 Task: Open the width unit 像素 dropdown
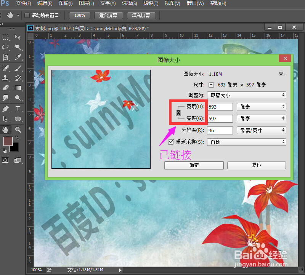click(x=261, y=107)
